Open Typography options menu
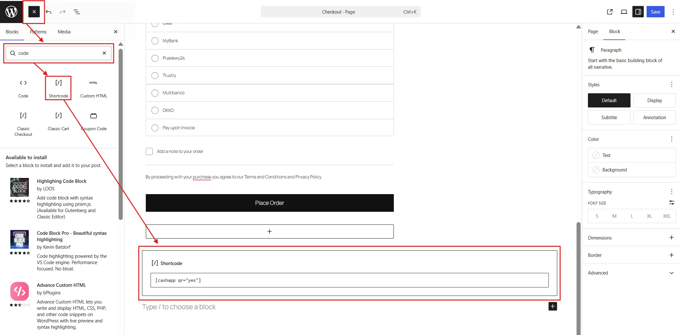Screen dimensions: 681x335 click(x=672, y=192)
